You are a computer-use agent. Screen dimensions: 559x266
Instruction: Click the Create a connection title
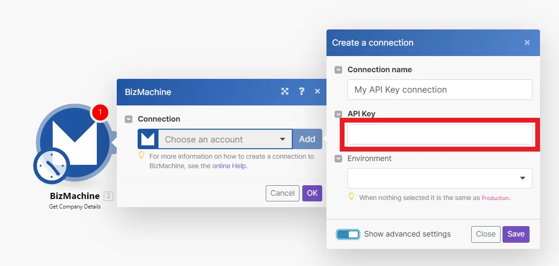point(373,42)
